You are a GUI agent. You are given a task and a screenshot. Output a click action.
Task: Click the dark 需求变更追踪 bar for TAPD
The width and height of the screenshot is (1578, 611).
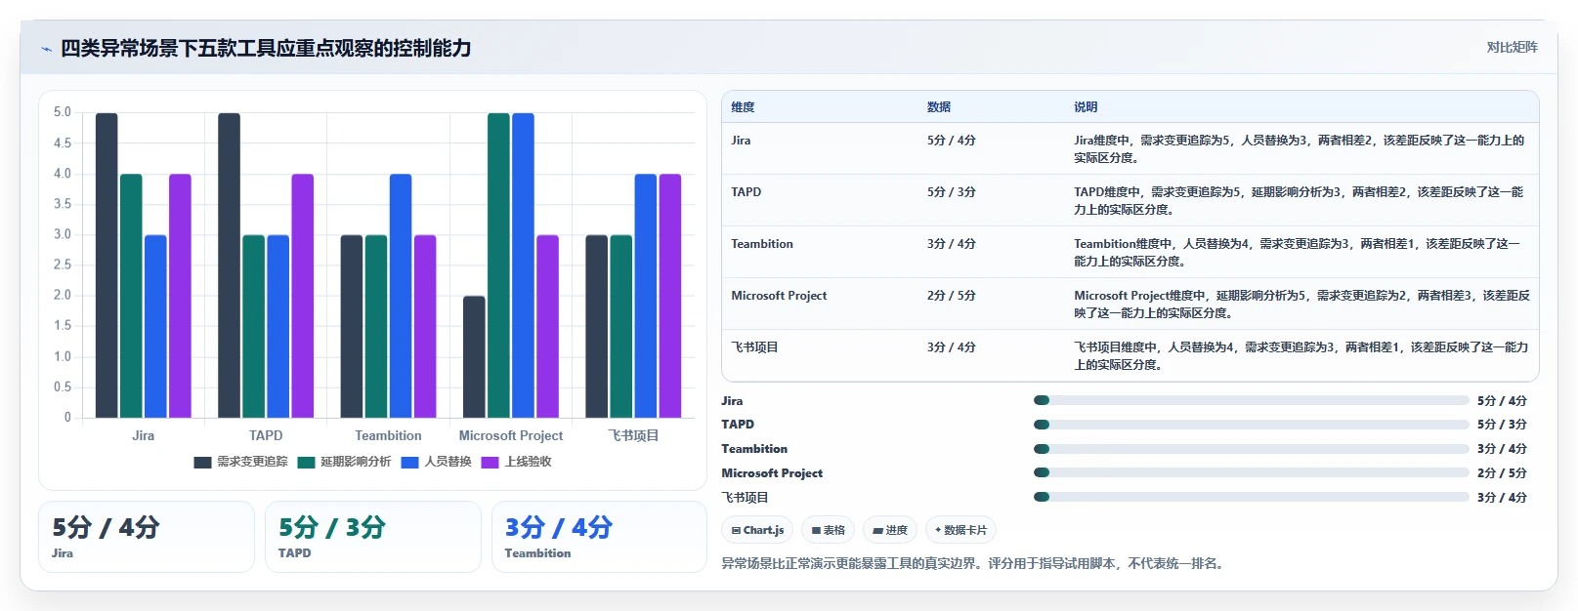pyautogui.click(x=229, y=265)
